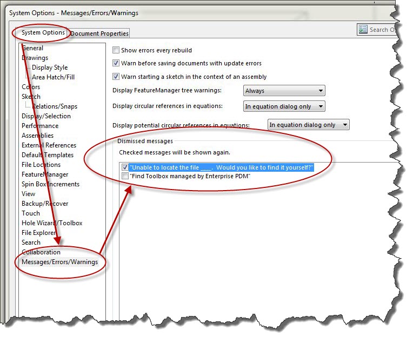The image size is (413, 337).
Task: Open the Area Hatch/Fill drawing options
Action: tap(53, 77)
